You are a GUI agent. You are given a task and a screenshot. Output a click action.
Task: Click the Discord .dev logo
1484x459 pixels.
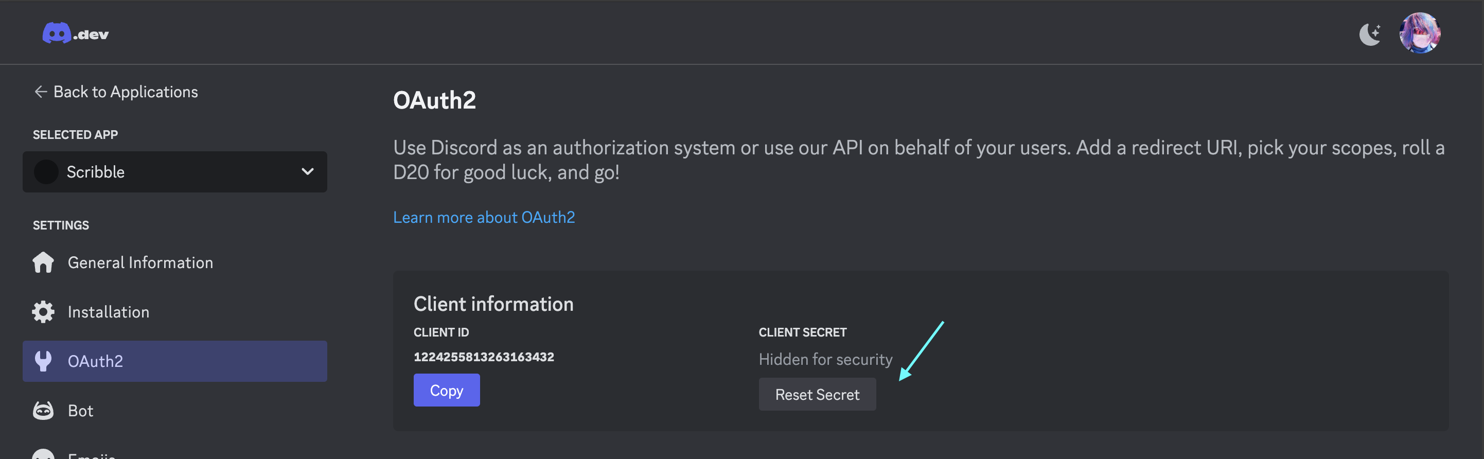[x=76, y=33]
